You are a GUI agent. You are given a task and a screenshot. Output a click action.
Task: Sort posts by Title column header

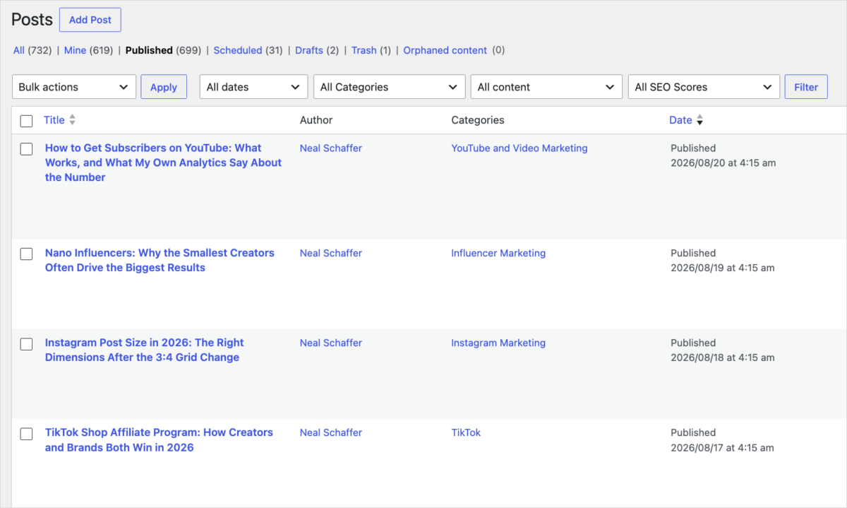54,120
